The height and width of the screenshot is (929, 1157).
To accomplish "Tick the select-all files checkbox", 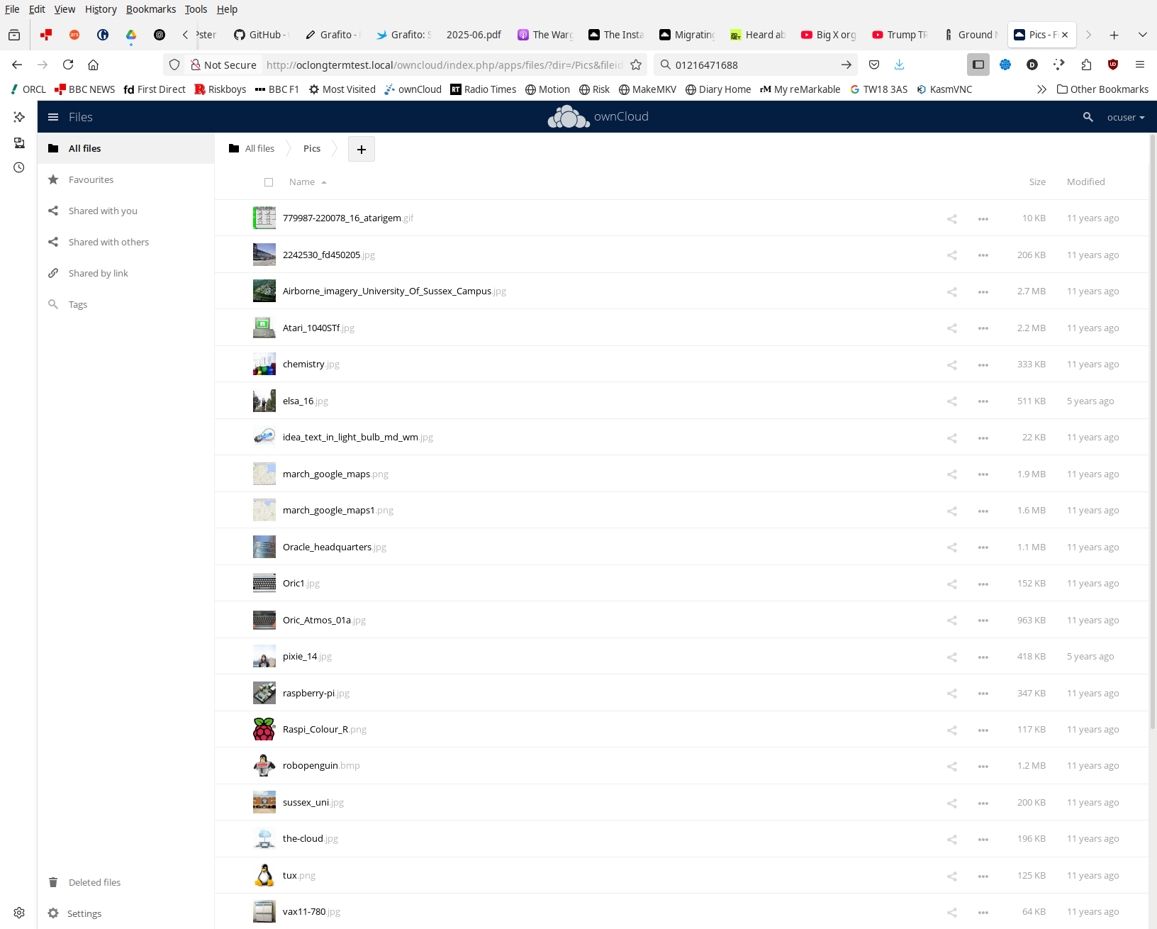I will (x=269, y=182).
